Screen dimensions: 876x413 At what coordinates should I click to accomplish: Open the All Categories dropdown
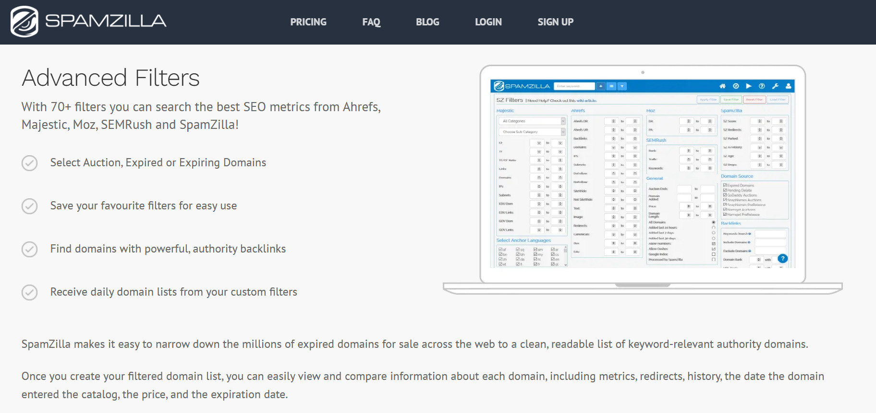[x=532, y=121]
